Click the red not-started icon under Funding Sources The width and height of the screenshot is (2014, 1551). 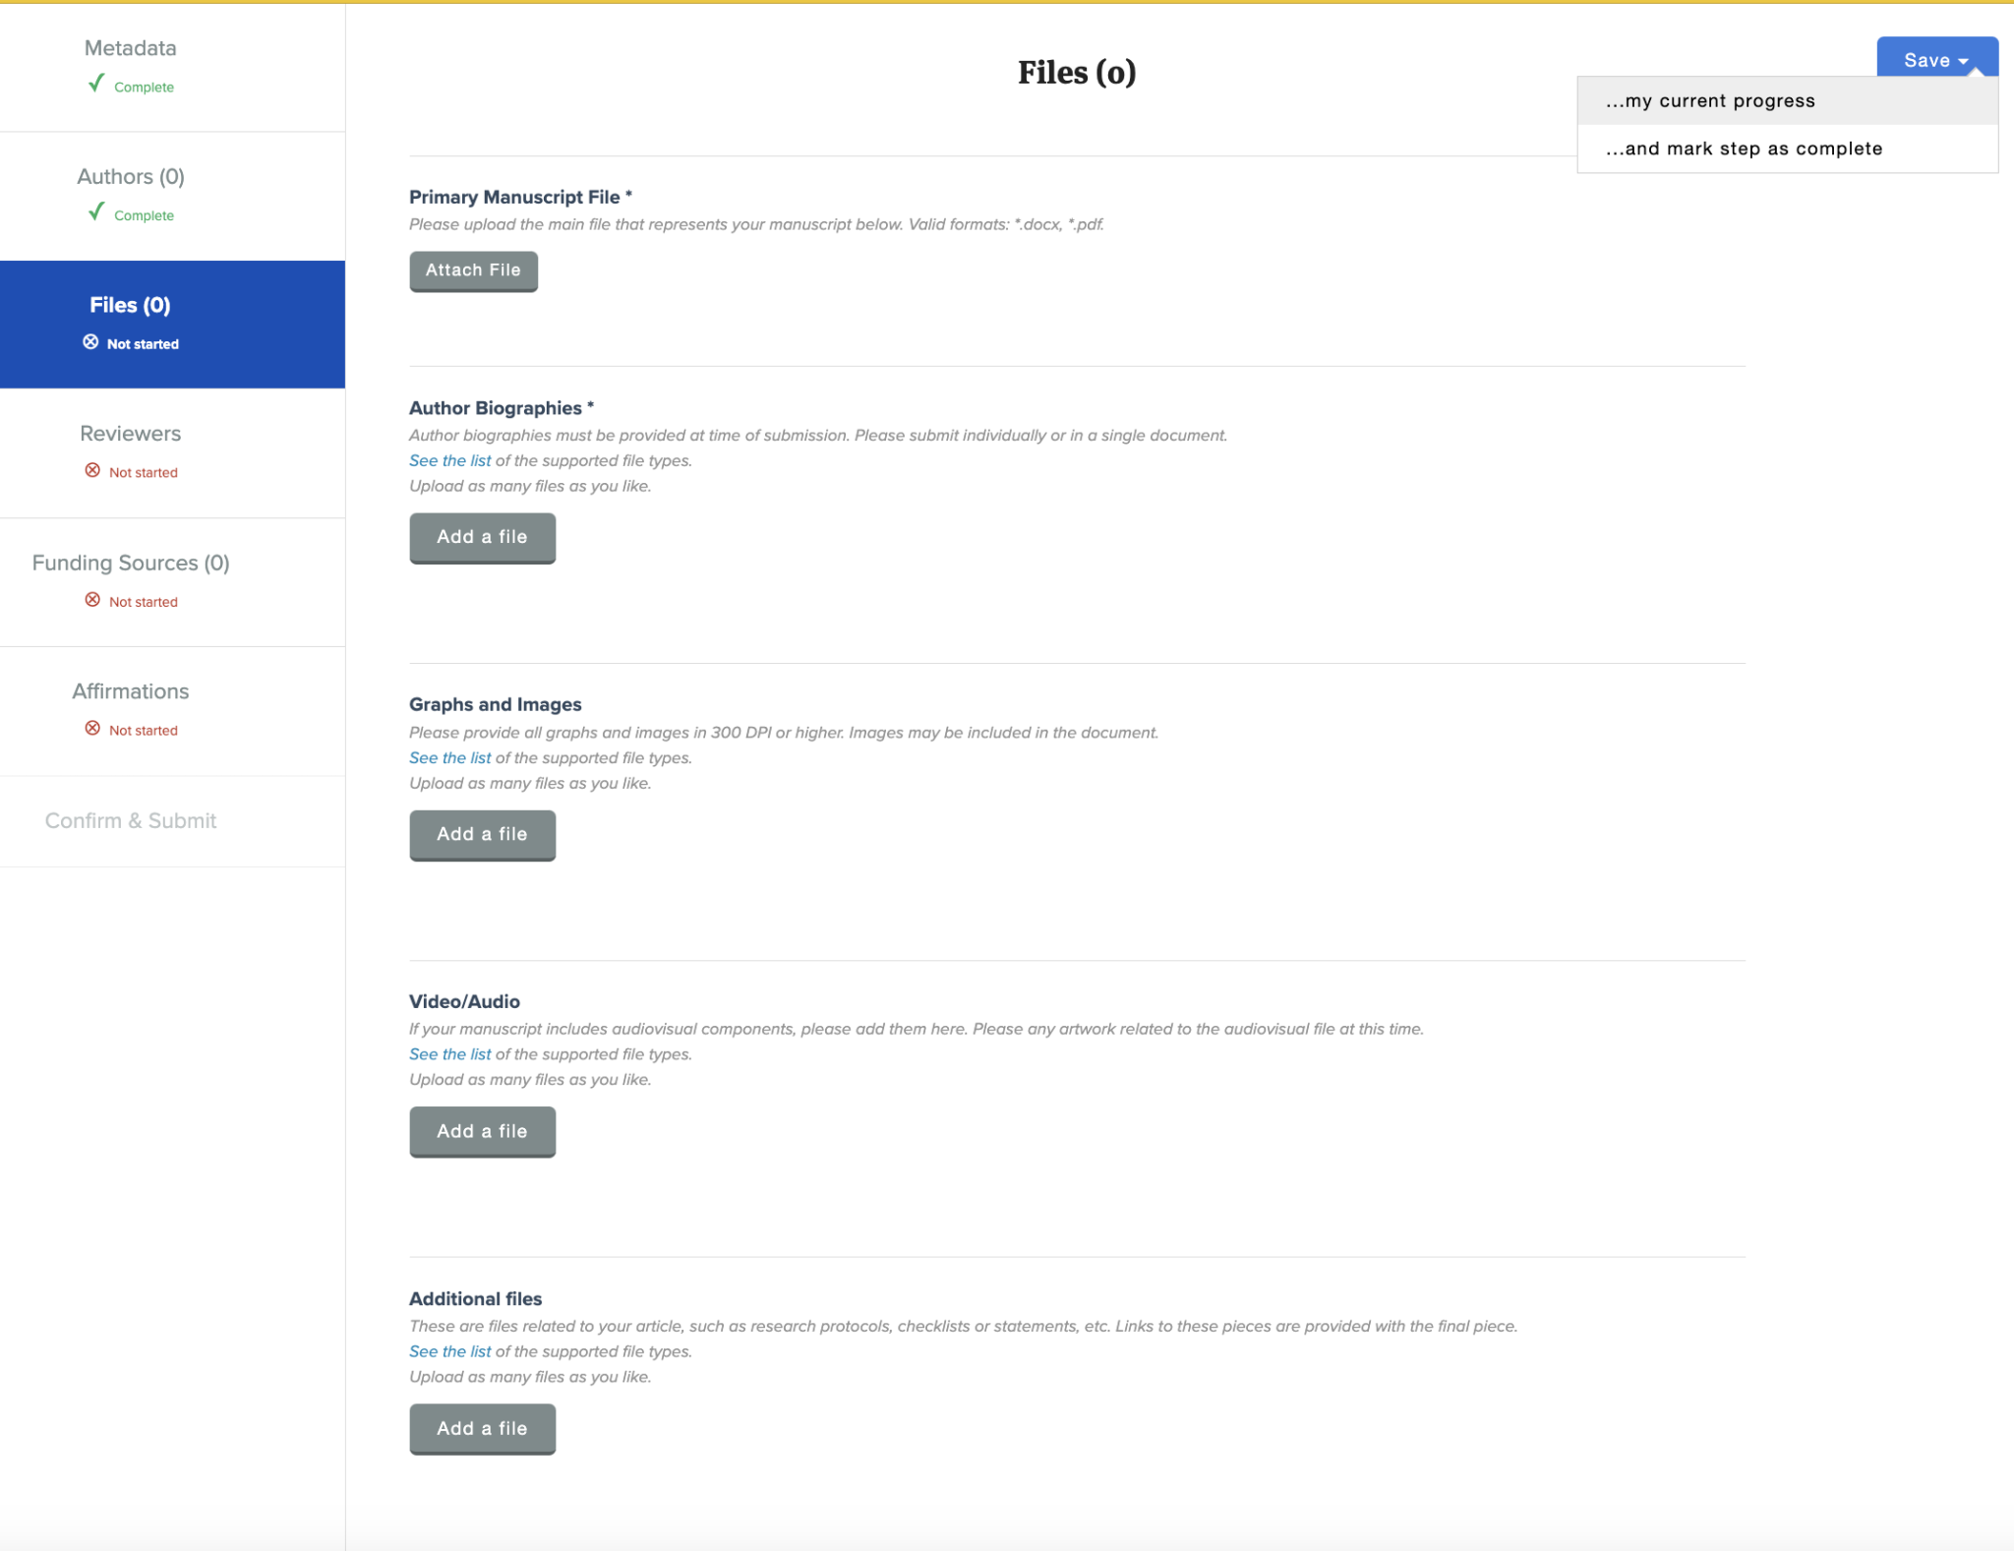[92, 600]
